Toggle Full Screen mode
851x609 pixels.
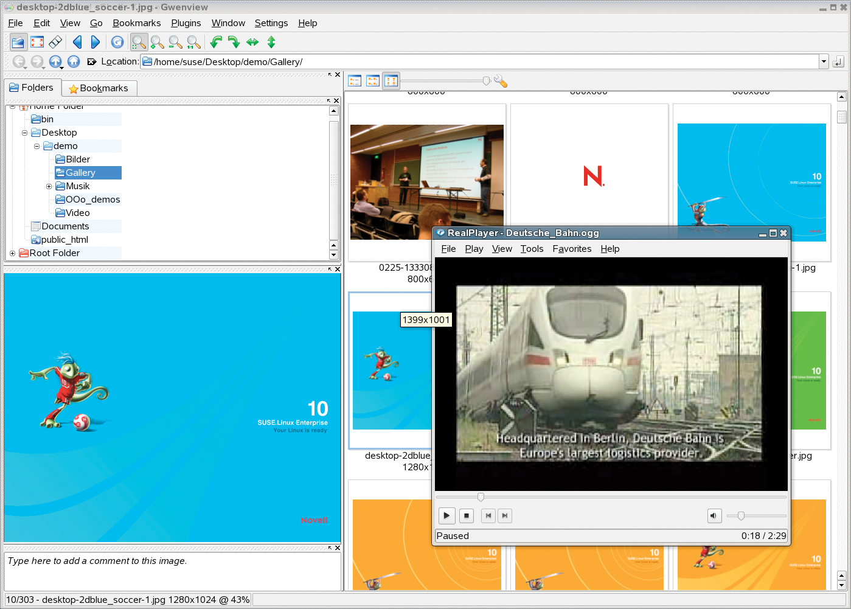[x=37, y=42]
